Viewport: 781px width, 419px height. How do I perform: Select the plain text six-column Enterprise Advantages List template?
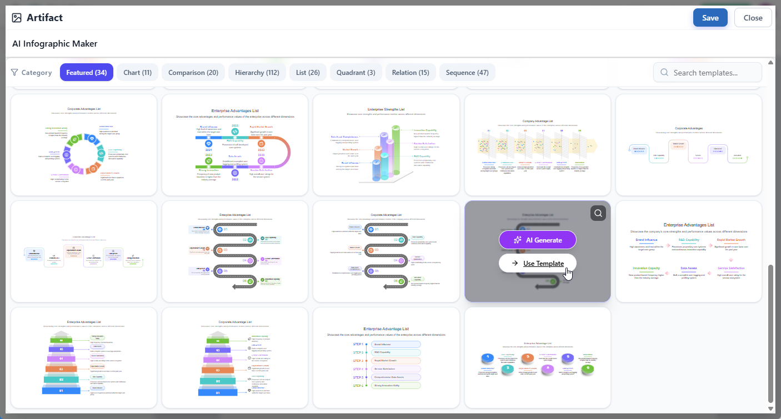688,251
